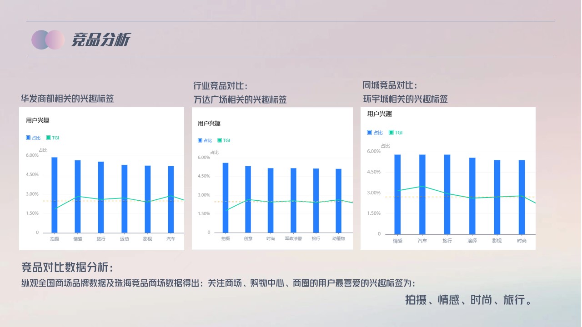This screenshot has height=327, width=582.
Task: Select heading 华发商都相关的兴趣标签
Action: [67, 99]
